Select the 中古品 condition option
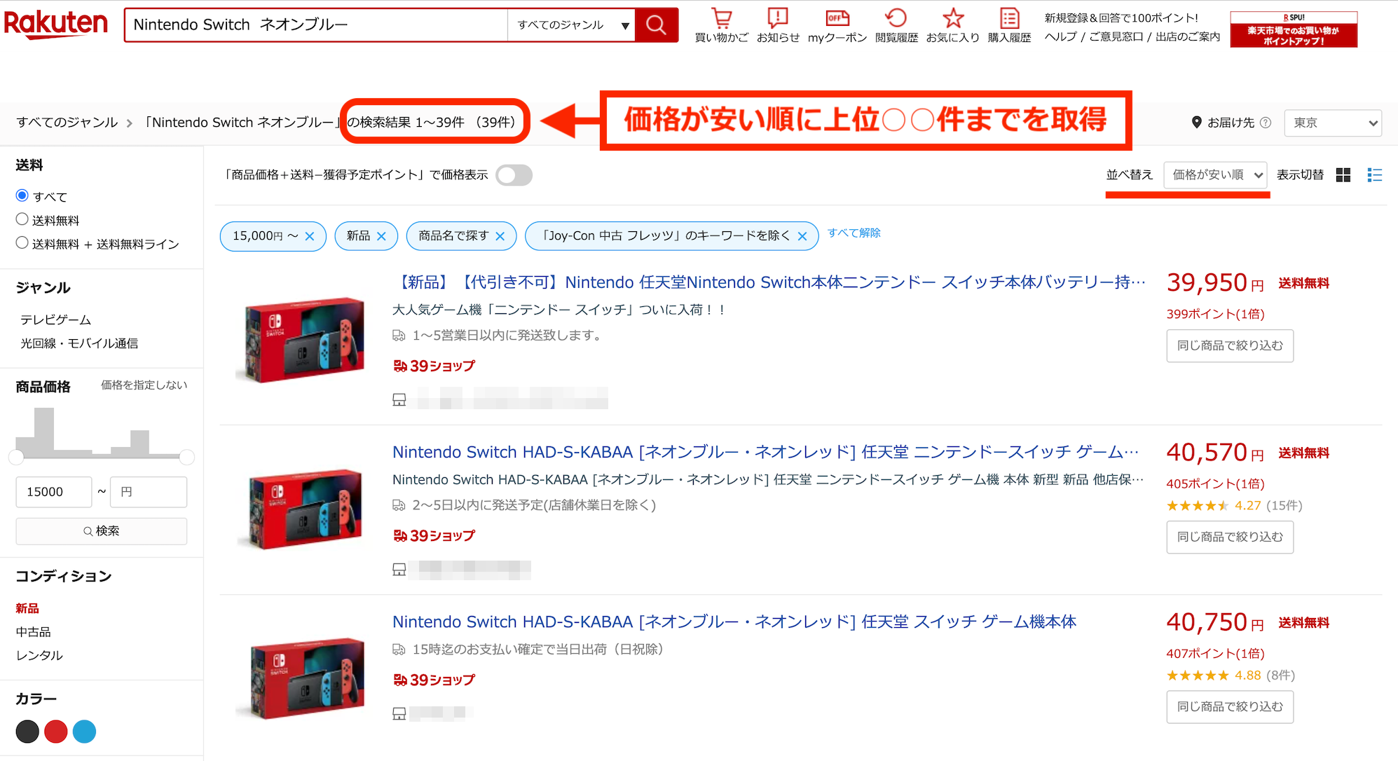1398x761 pixels. pos(34,632)
